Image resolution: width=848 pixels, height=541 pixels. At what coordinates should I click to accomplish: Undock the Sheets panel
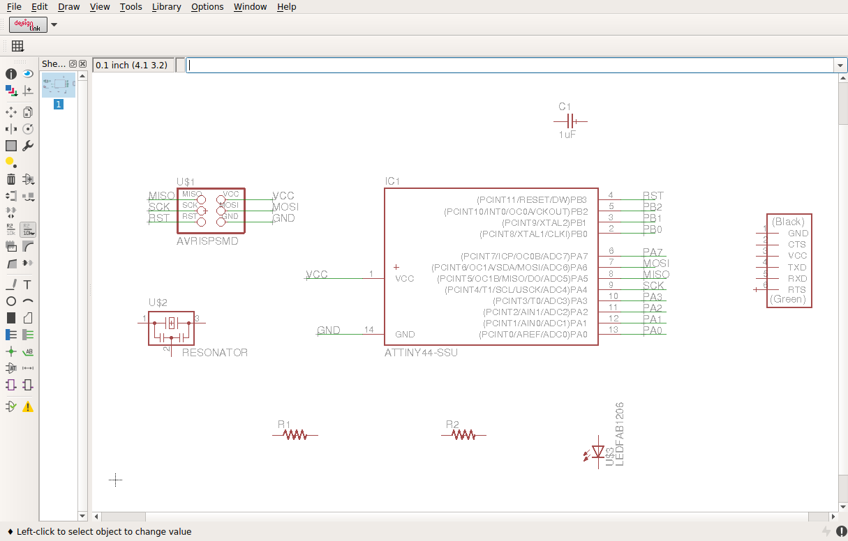(x=73, y=63)
